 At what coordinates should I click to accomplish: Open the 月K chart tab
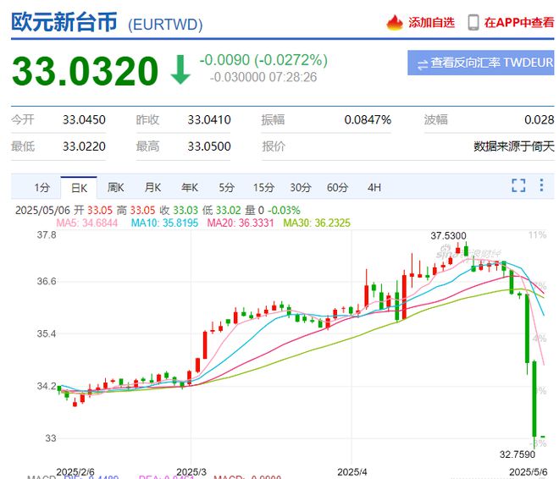point(152,187)
